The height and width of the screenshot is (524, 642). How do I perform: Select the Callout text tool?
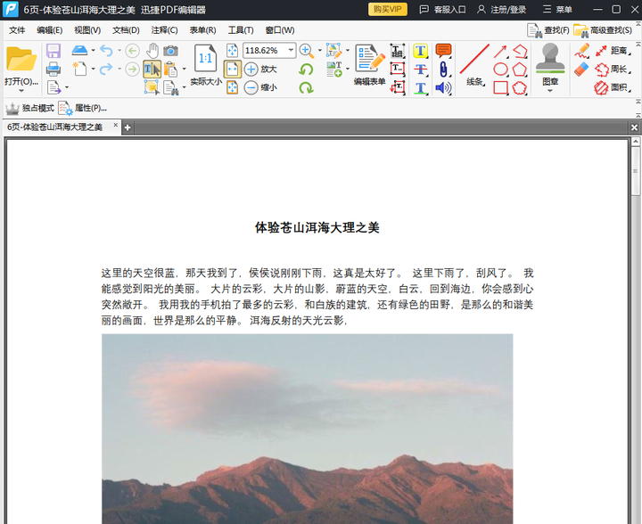point(397,87)
